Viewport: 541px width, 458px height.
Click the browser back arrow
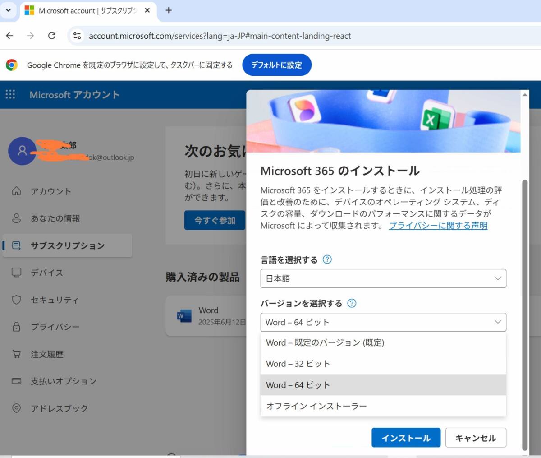tap(9, 36)
